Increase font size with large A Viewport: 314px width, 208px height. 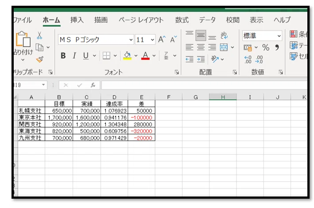click(162, 39)
